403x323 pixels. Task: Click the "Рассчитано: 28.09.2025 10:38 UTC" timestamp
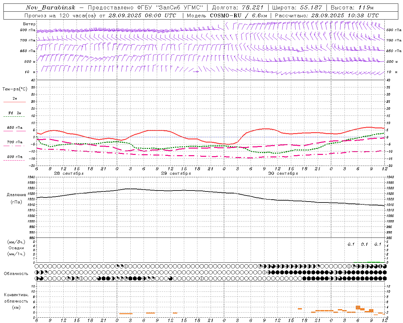coord(327,15)
